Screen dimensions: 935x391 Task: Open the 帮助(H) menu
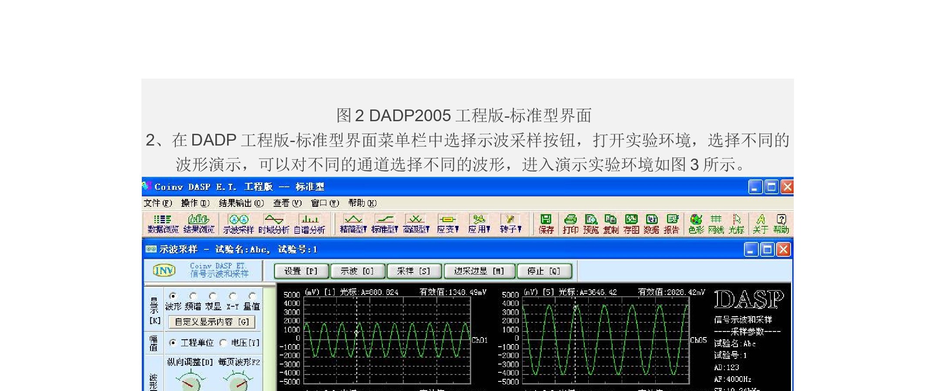click(362, 203)
